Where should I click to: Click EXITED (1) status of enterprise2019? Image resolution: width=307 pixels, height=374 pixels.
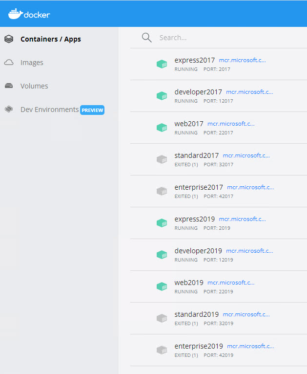(186, 355)
